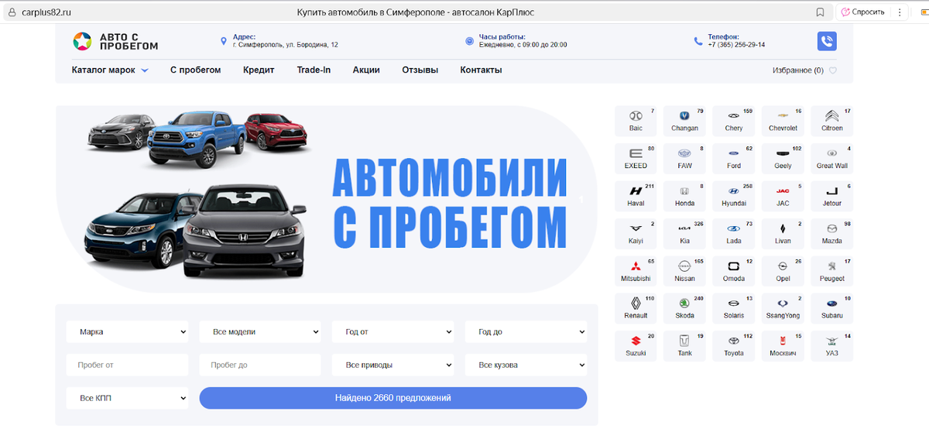Image resolution: width=929 pixels, height=439 pixels.
Task: Open the Год от dropdown
Action: 393,332
